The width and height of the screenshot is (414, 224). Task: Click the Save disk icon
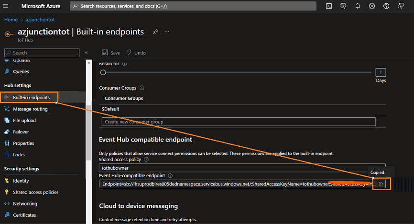[105, 52]
